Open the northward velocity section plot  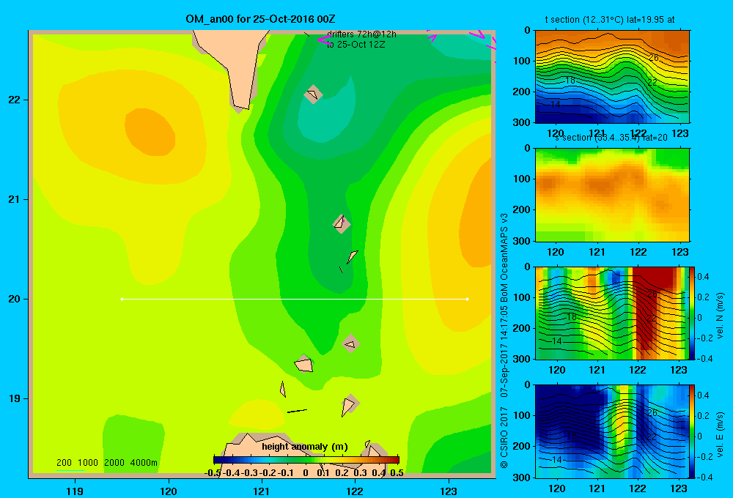(x=612, y=313)
